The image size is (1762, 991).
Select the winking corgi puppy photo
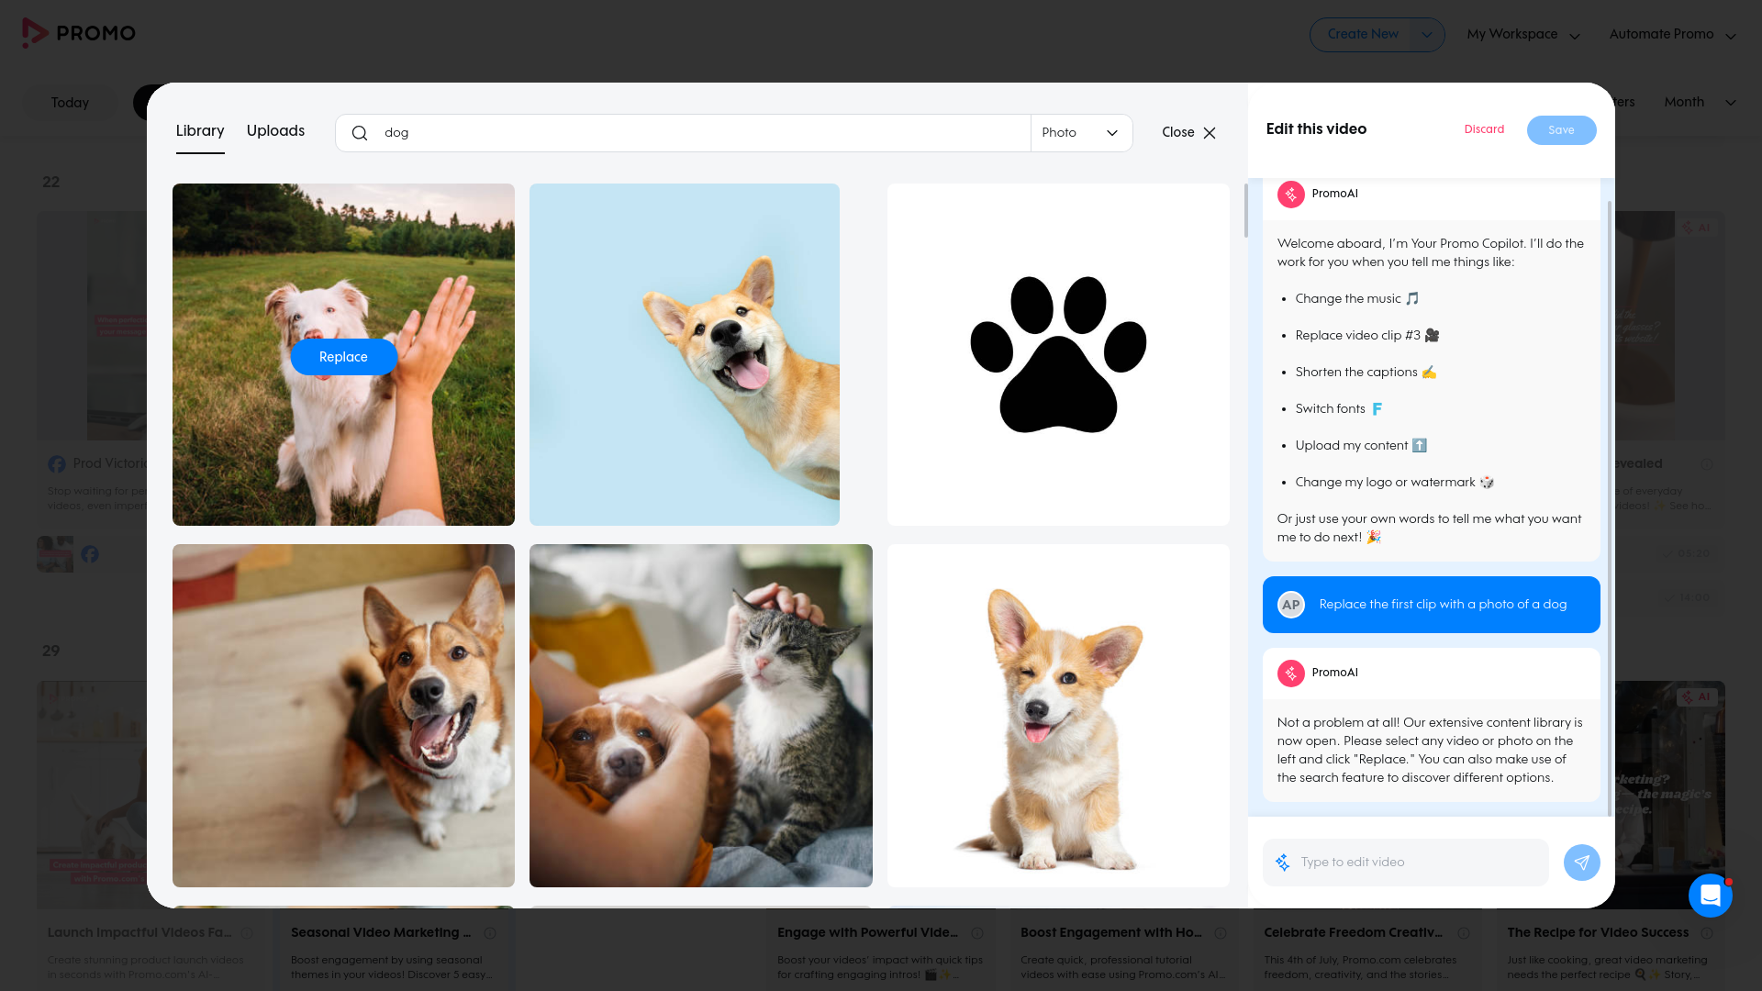tap(1058, 716)
